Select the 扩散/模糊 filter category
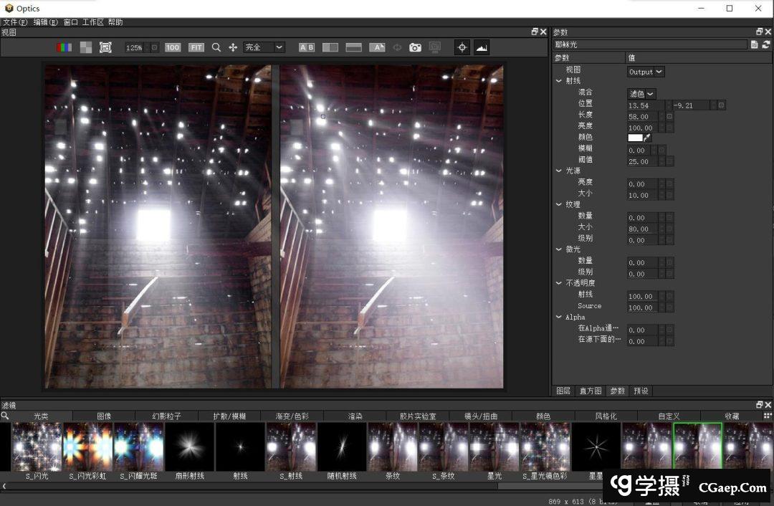 pyautogui.click(x=229, y=416)
